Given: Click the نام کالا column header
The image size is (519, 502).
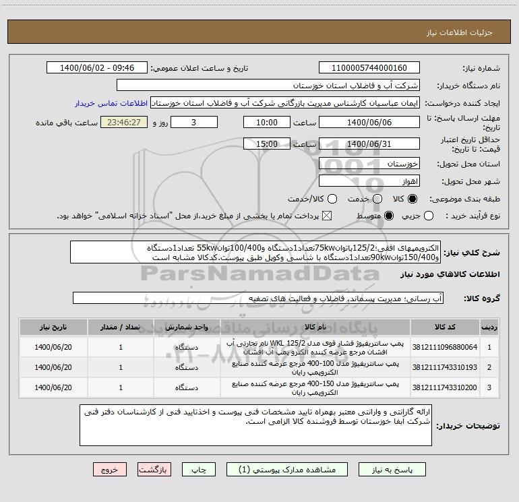Looking at the screenshot, I should 315,327.
